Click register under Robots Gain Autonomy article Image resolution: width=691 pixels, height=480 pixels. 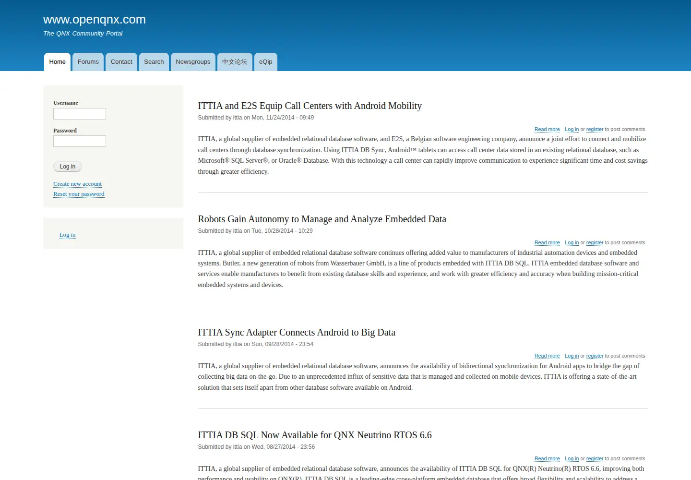click(595, 243)
